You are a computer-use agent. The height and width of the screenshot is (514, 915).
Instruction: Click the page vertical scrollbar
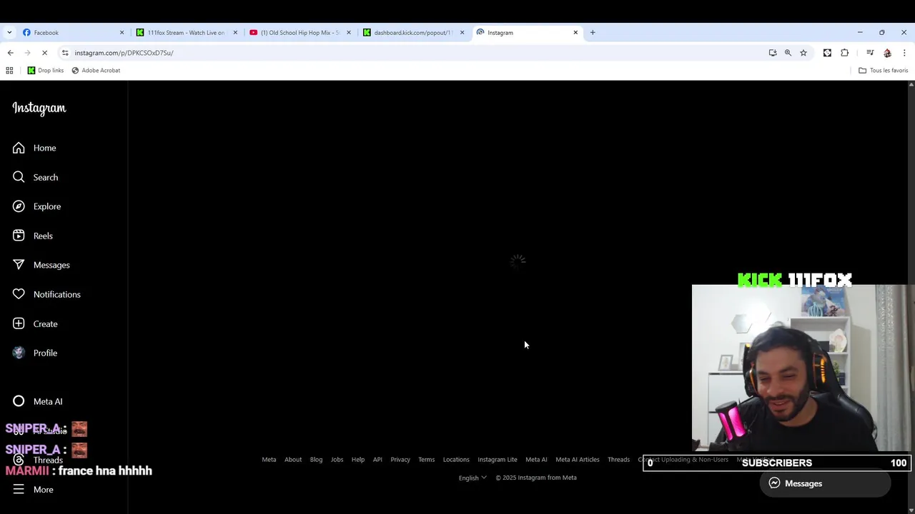pos(911,297)
